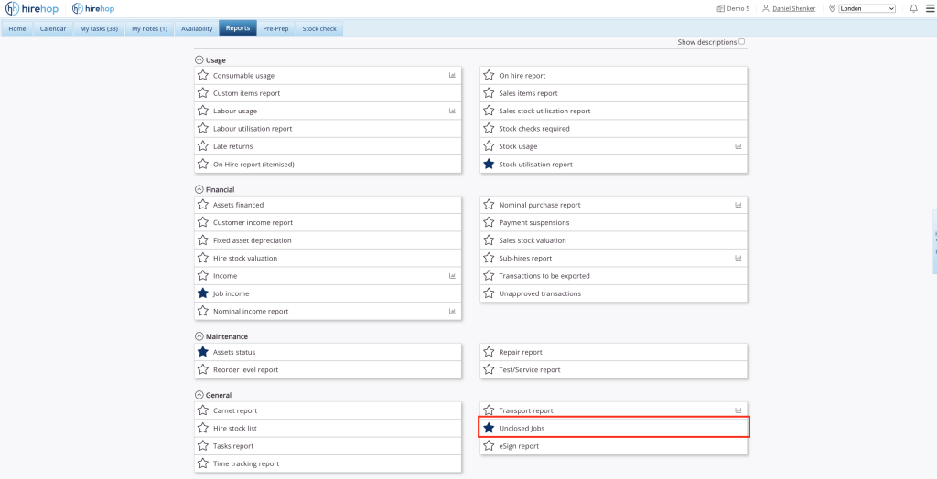The image size is (937, 479).
Task: Unfavorite the Job income report
Action: (x=203, y=293)
